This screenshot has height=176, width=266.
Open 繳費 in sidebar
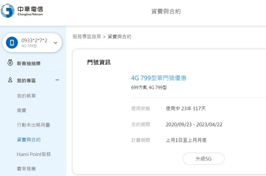pos(21,110)
